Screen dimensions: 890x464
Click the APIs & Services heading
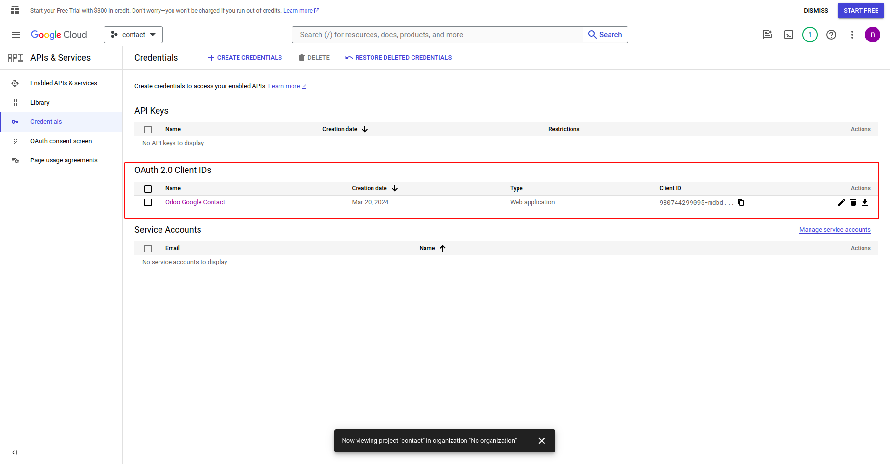[x=60, y=58]
